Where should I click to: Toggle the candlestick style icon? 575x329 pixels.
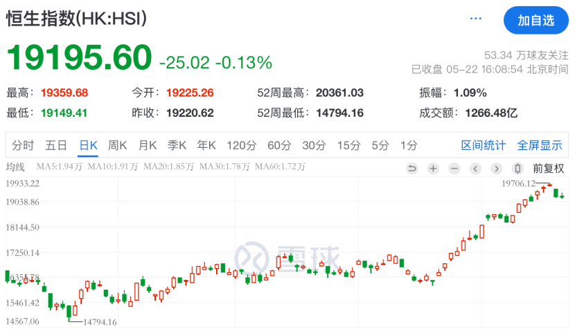click(x=517, y=169)
